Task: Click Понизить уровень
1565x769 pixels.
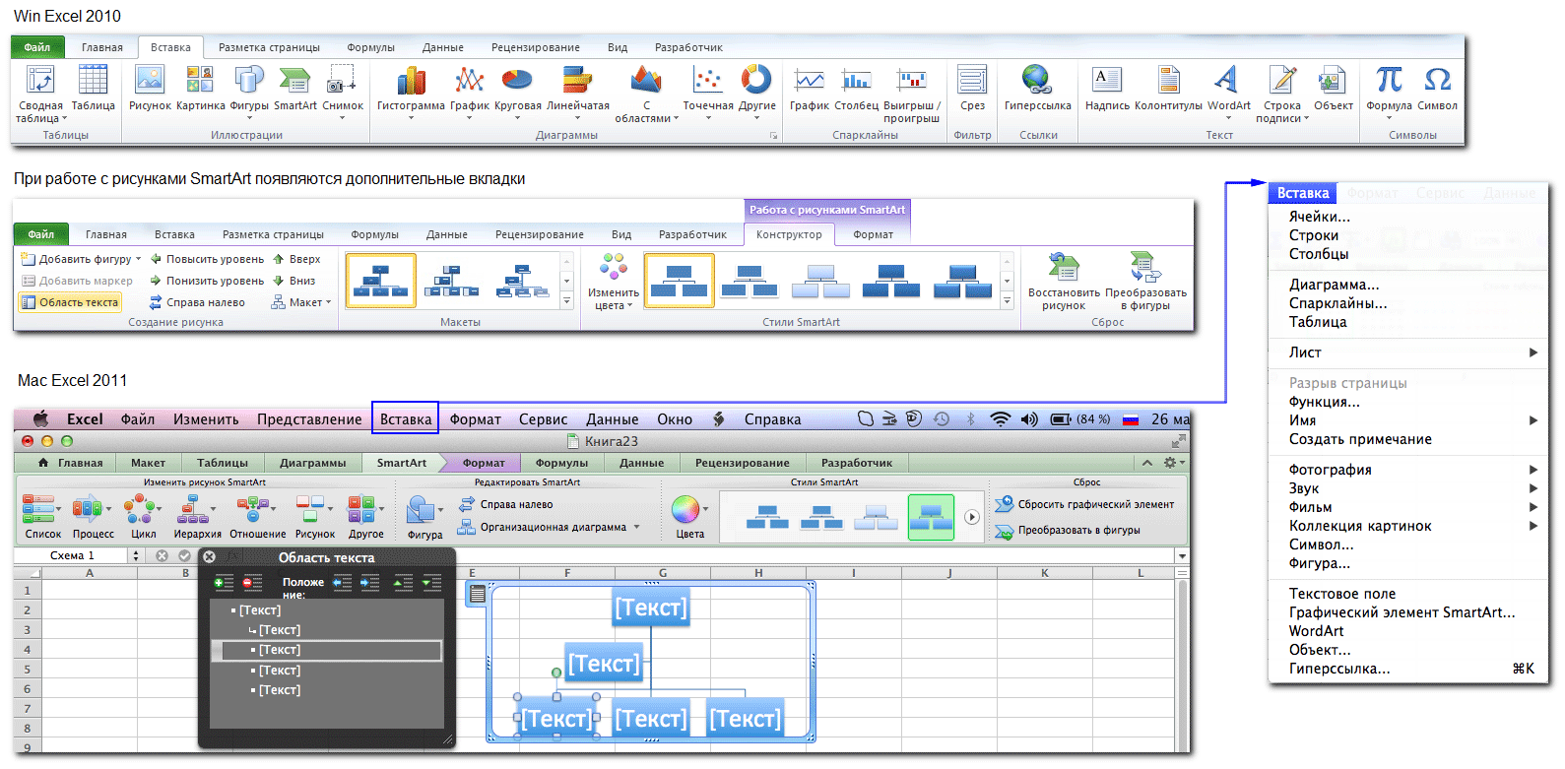Action: coord(207,281)
